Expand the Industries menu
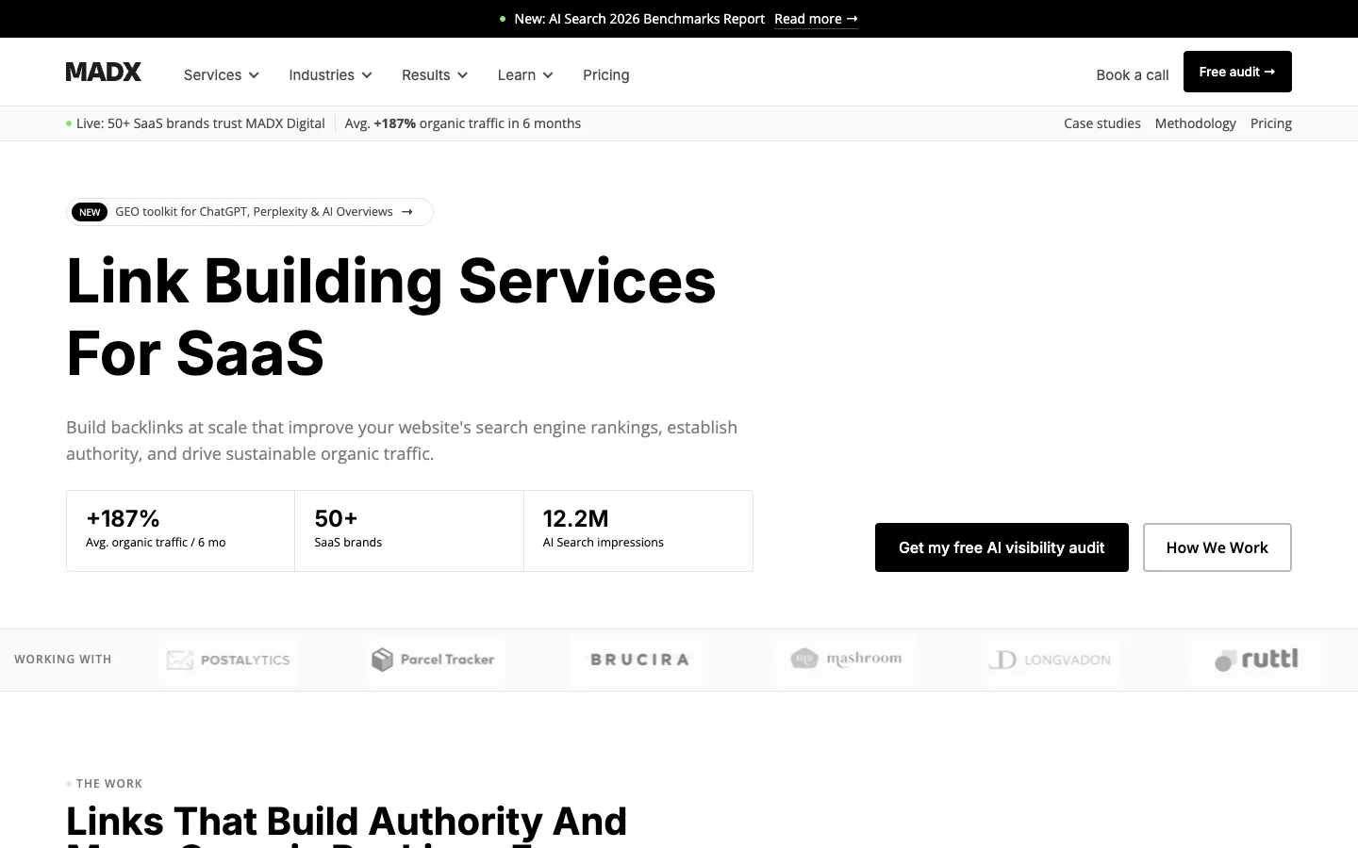1358x848 pixels. click(x=330, y=75)
